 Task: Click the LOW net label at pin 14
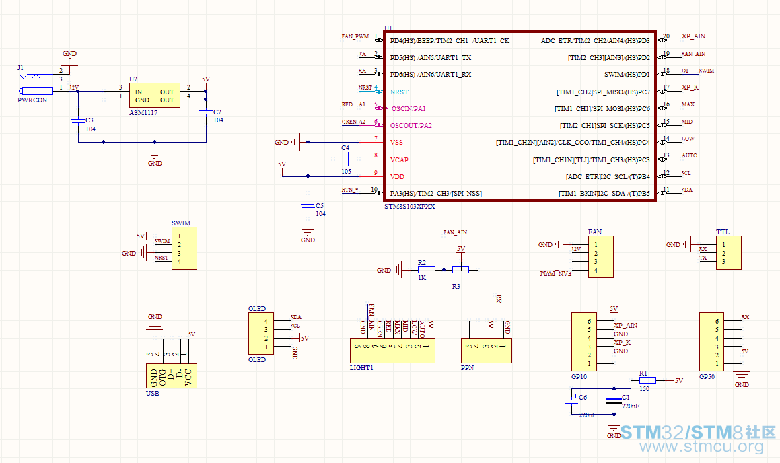click(x=688, y=139)
